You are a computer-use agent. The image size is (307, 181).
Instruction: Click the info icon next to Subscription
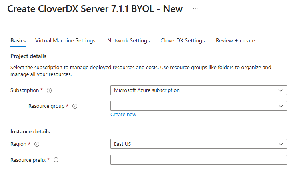coord(49,90)
